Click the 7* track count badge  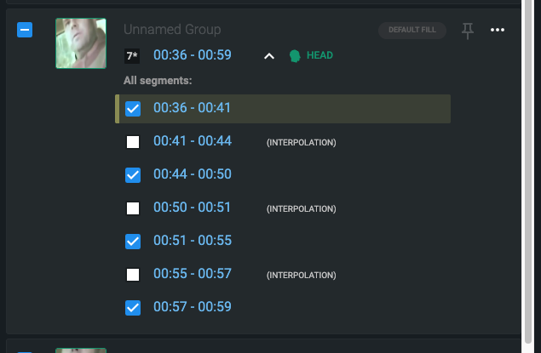pos(132,57)
